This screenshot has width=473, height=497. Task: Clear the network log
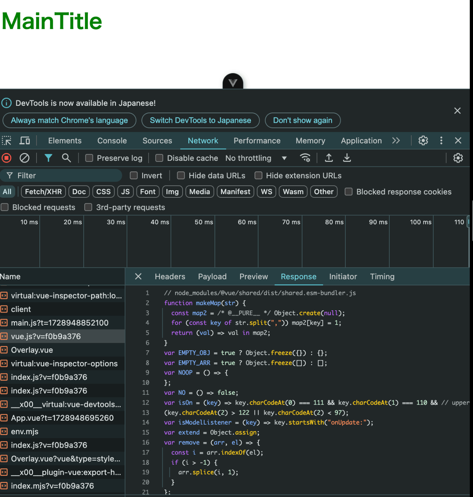(x=24, y=158)
